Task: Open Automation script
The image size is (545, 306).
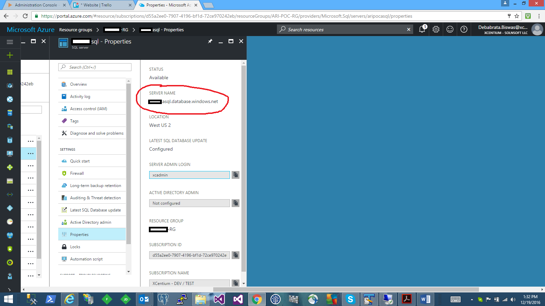Action: coord(92,259)
